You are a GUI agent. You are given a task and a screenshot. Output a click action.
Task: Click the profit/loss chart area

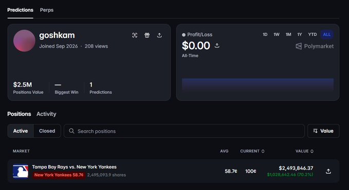click(258, 85)
